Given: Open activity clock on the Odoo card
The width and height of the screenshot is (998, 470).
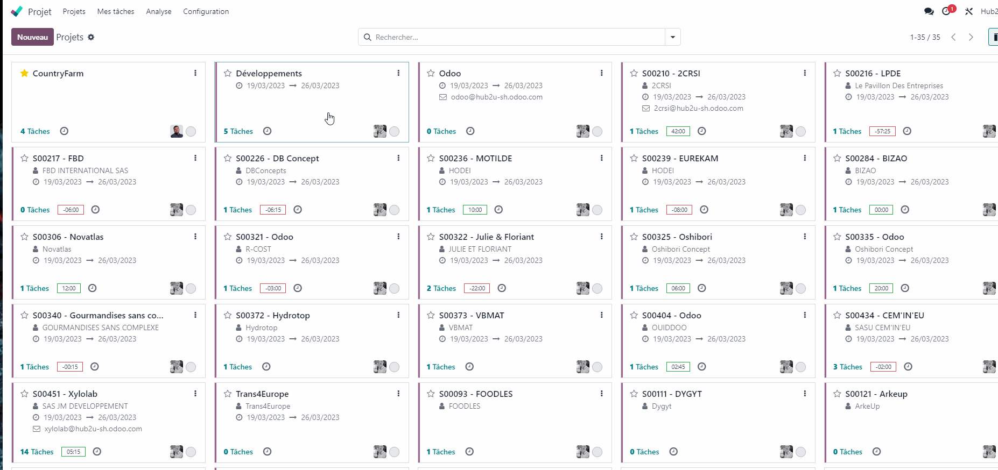Looking at the screenshot, I should pos(470,131).
